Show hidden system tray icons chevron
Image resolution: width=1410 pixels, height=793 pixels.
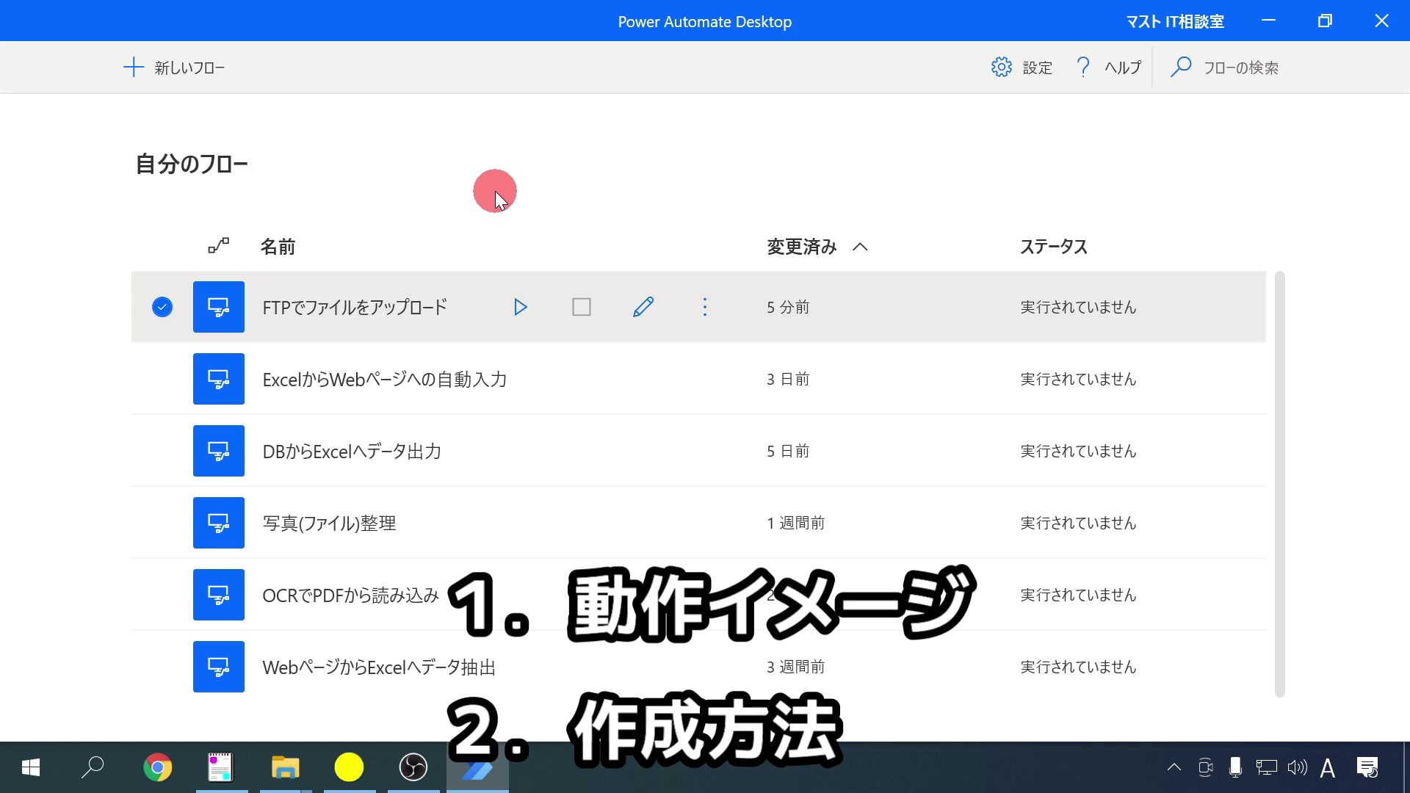click(x=1174, y=768)
